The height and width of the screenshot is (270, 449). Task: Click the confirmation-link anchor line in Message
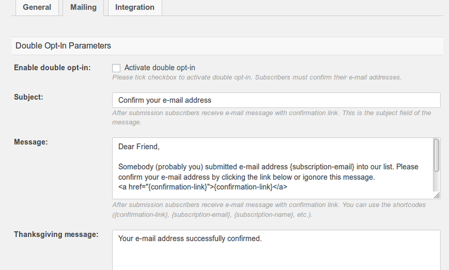(203, 187)
